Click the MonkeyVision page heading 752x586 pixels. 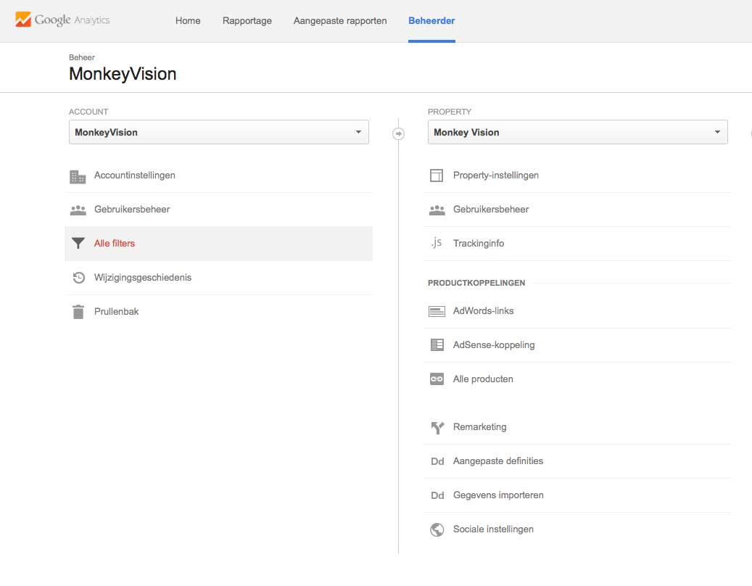(x=123, y=74)
